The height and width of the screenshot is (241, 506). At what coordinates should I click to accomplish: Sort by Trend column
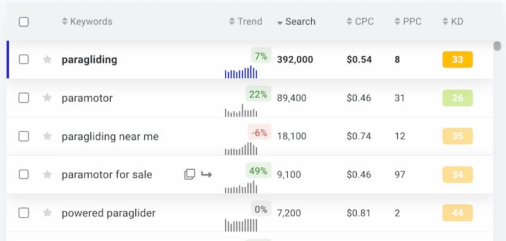click(245, 21)
